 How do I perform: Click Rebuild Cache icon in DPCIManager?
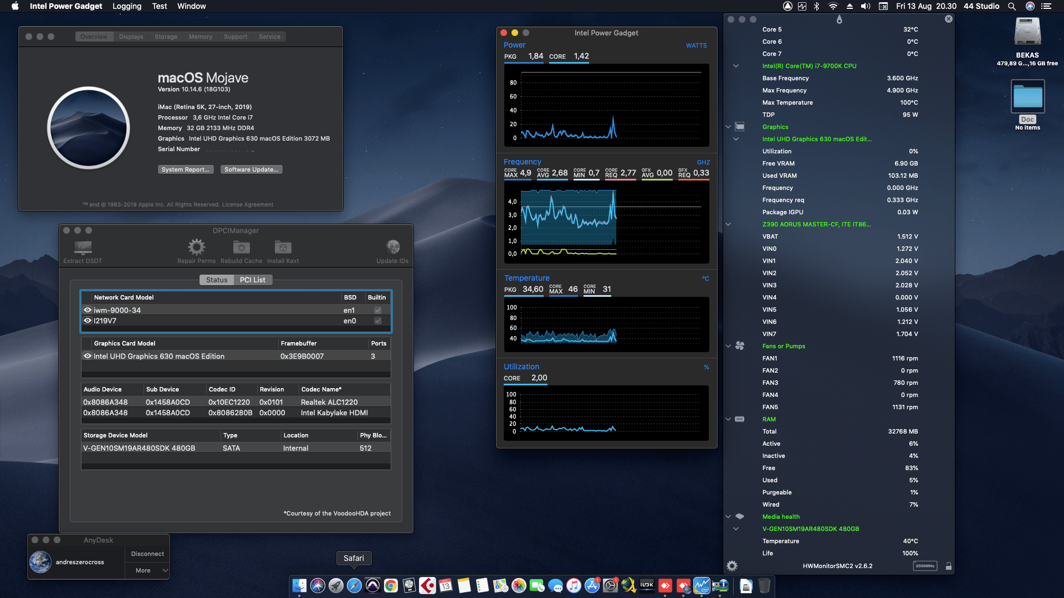(x=241, y=247)
